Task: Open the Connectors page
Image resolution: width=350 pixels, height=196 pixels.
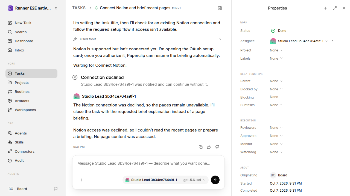Action: click(x=31, y=151)
